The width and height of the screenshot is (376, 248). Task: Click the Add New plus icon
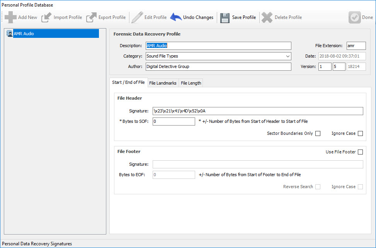[x=10, y=17]
